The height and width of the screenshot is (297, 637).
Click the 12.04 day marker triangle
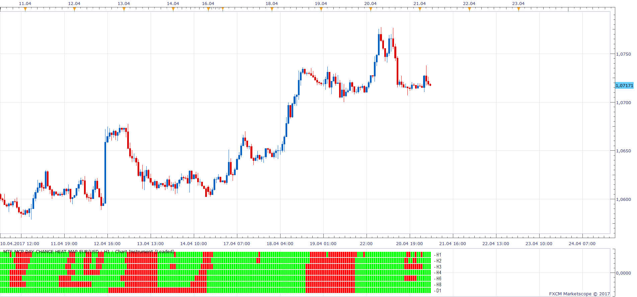(x=74, y=9)
